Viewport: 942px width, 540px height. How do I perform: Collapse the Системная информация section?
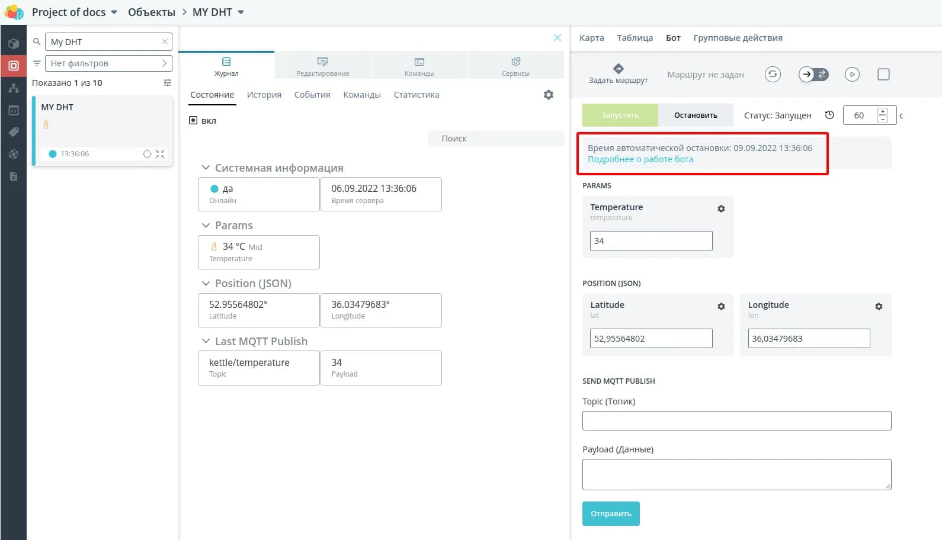(x=206, y=168)
